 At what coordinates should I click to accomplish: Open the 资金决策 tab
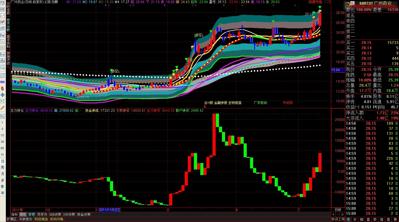tap(84, 214)
